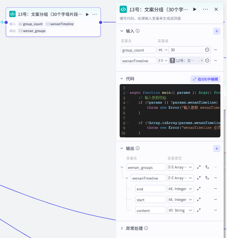The height and width of the screenshot is (238, 227).
Task: Delete the end output field
Action: point(215,189)
